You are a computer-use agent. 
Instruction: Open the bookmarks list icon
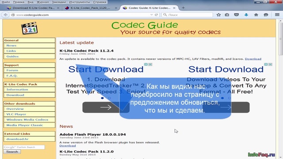[227, 15]
